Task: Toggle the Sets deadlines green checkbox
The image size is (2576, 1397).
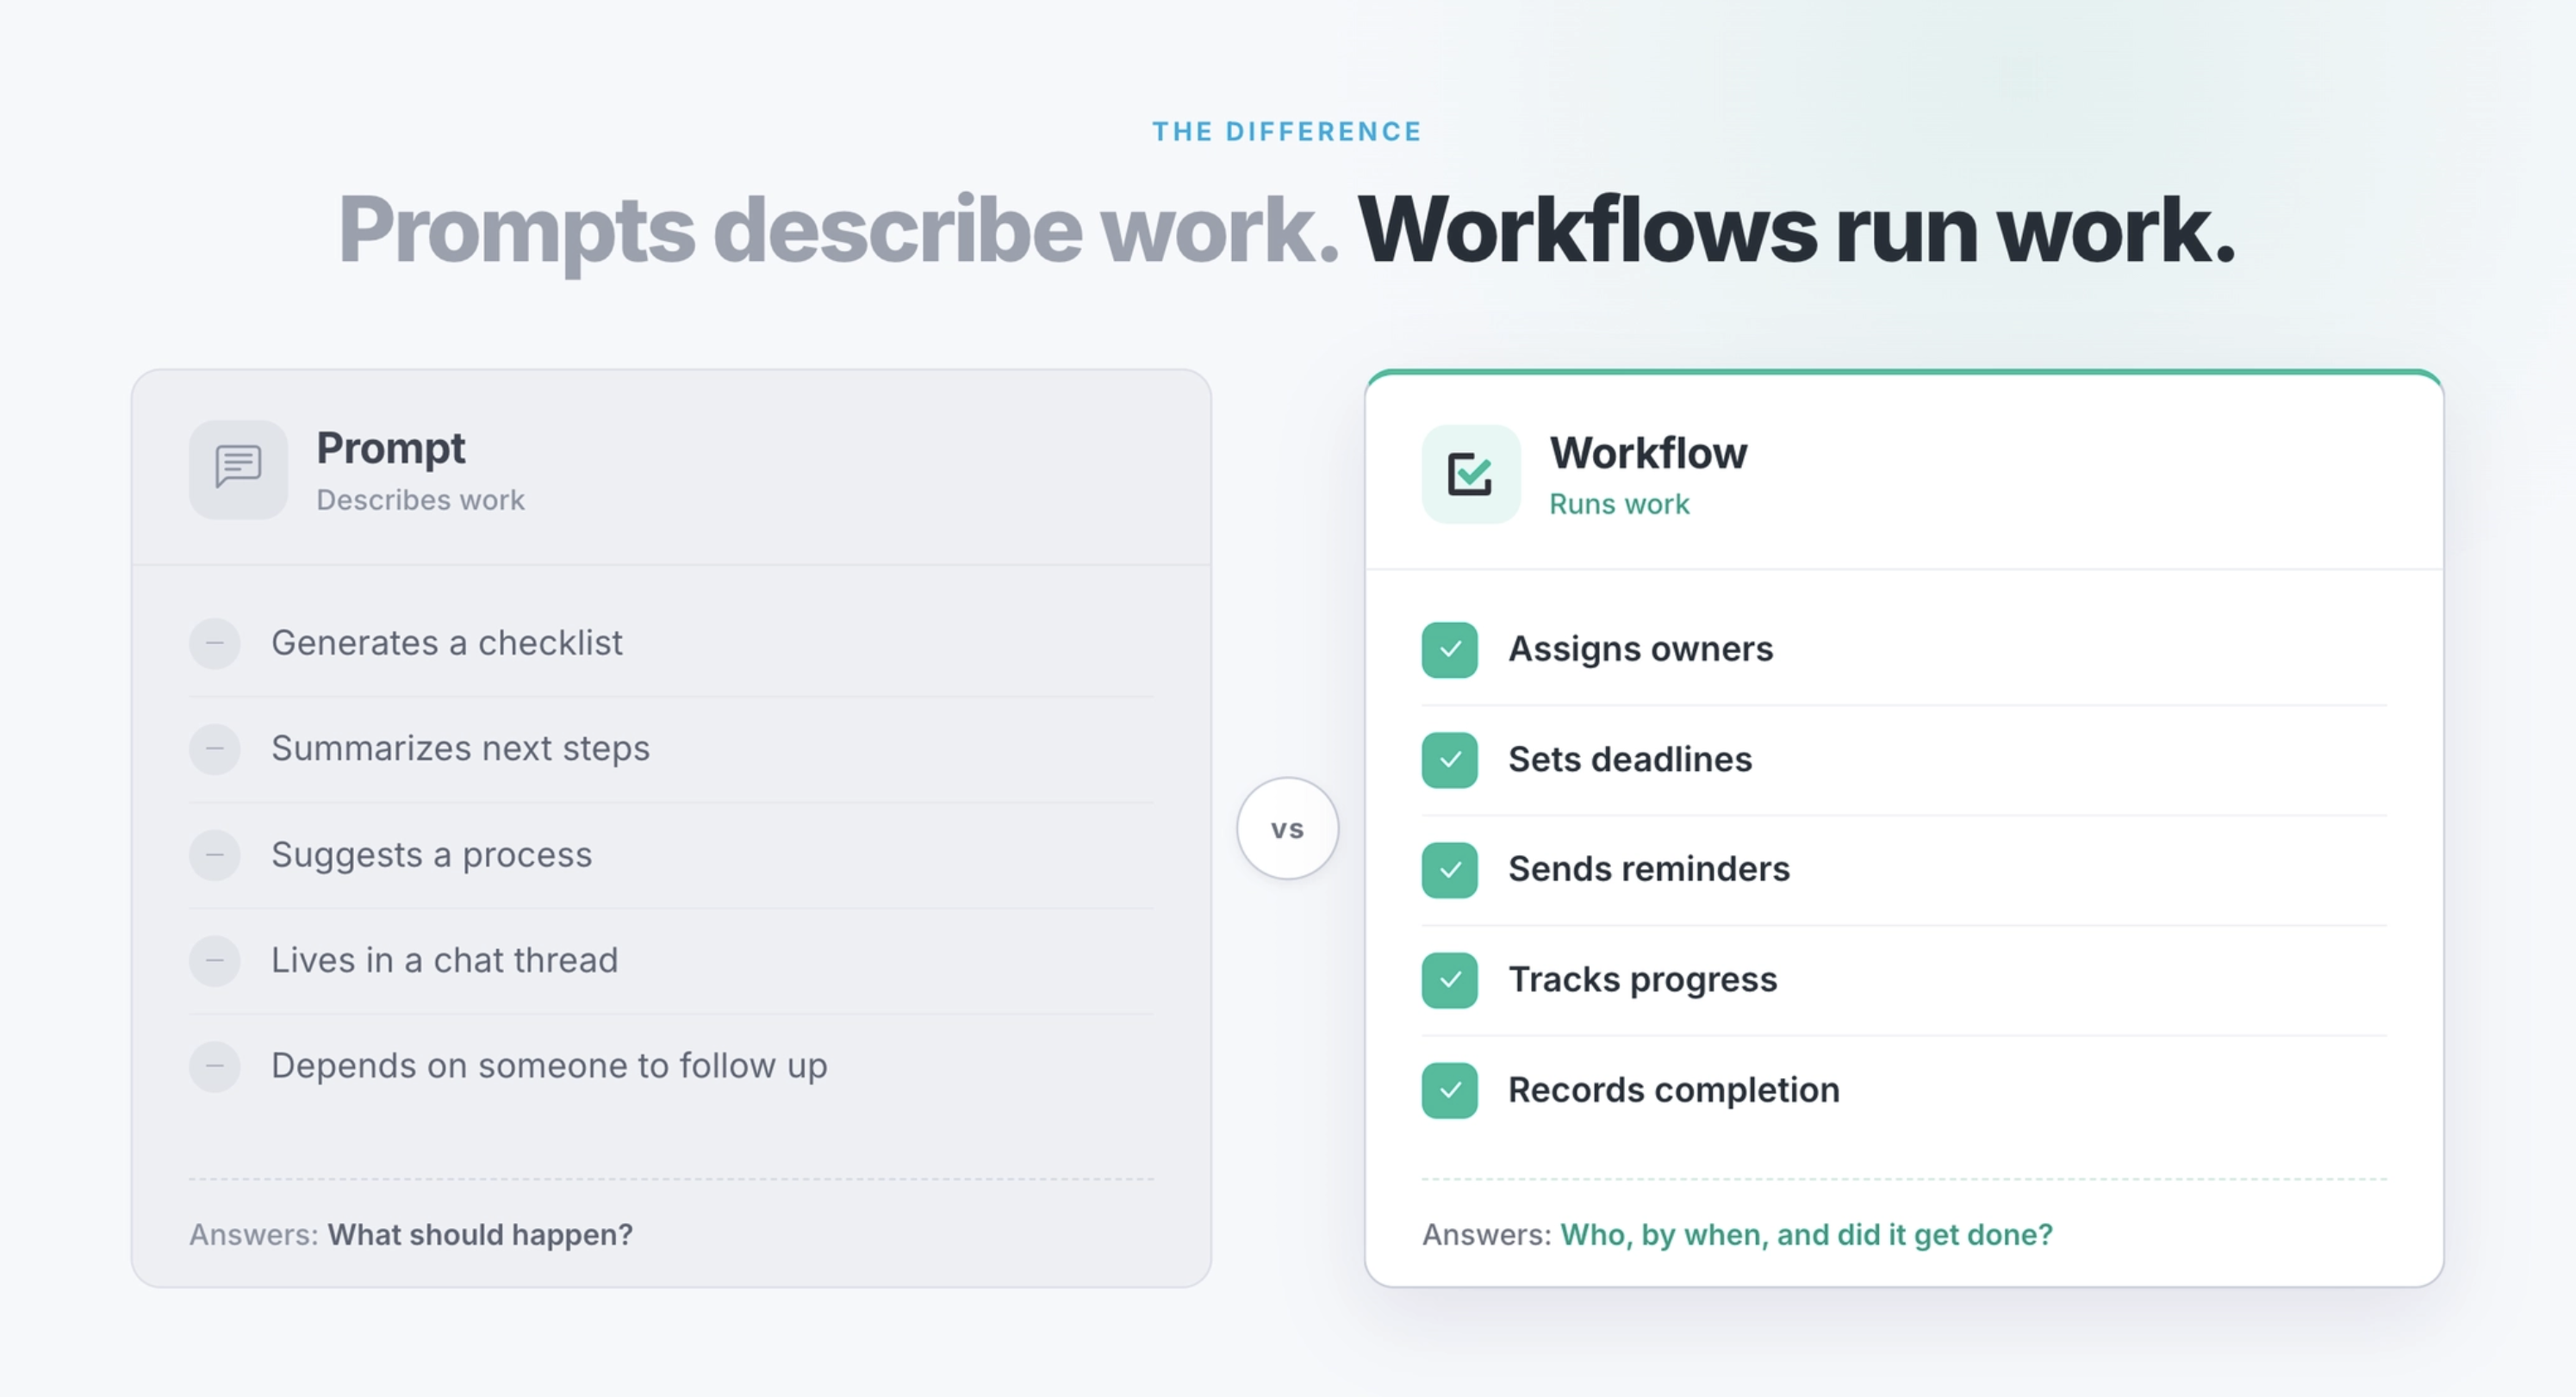Action: [x=1450, y=760]
